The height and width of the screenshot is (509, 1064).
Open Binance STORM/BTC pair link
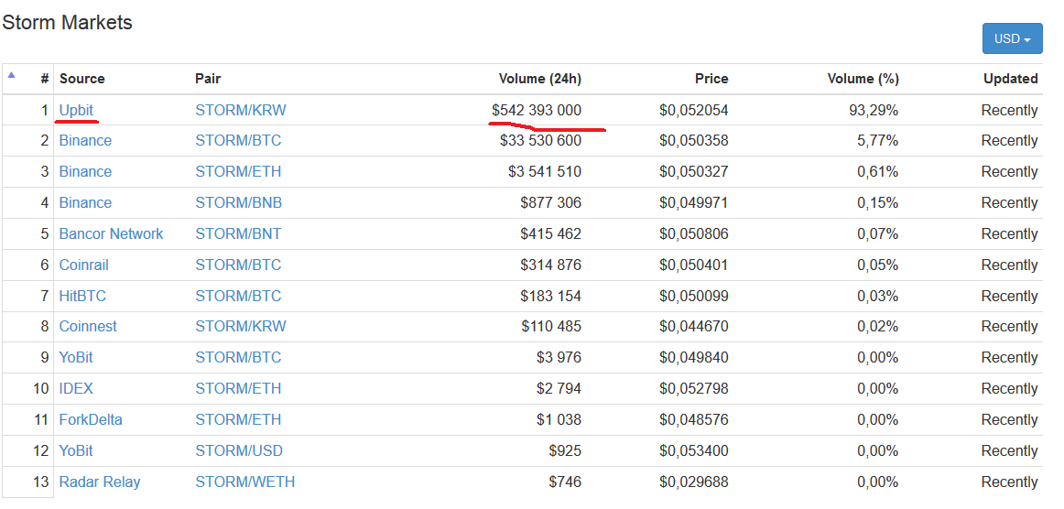[238, 140]
